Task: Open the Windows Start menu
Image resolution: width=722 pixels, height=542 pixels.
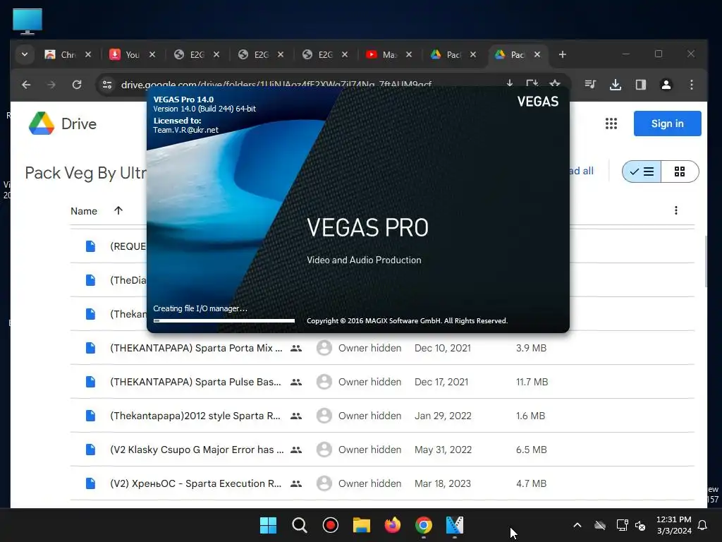Action: tap(268, 525)
